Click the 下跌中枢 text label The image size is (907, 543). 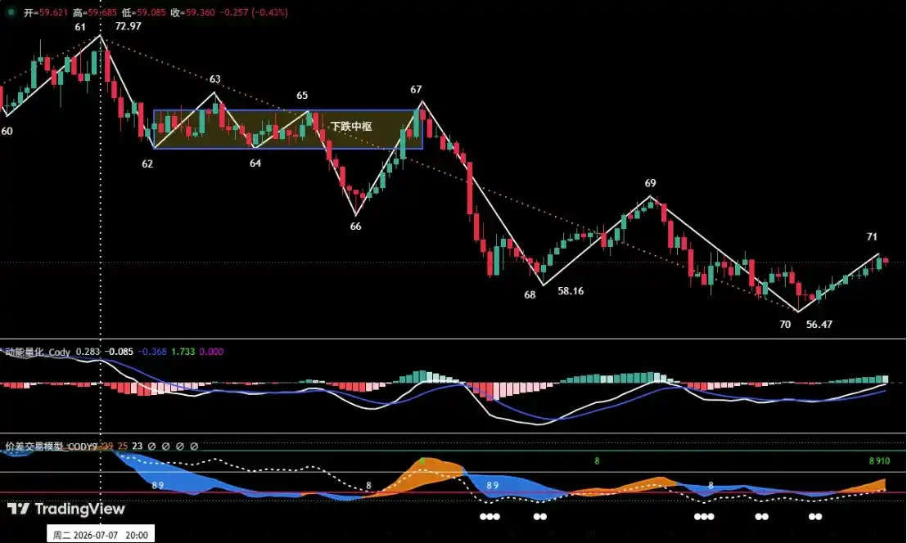pyautogui.click(x=350, y=126)
